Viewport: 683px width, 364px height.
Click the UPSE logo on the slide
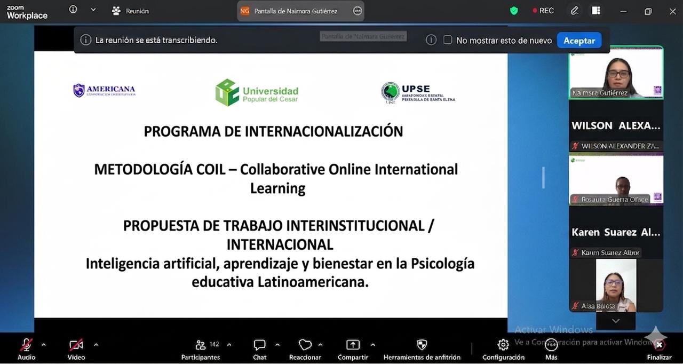tap(418, 92)
